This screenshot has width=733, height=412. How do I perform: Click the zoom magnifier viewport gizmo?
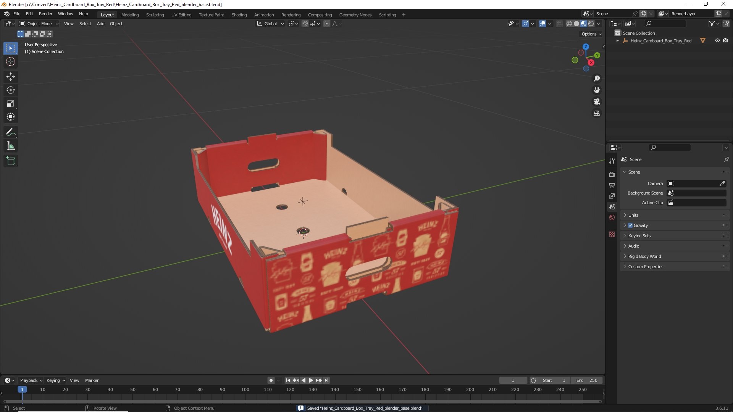coord(597,79)
